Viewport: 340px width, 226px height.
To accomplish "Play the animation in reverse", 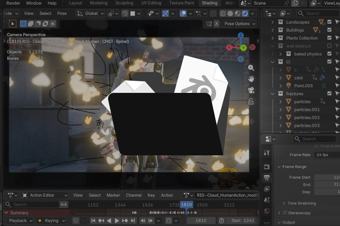I will (109, 221).
